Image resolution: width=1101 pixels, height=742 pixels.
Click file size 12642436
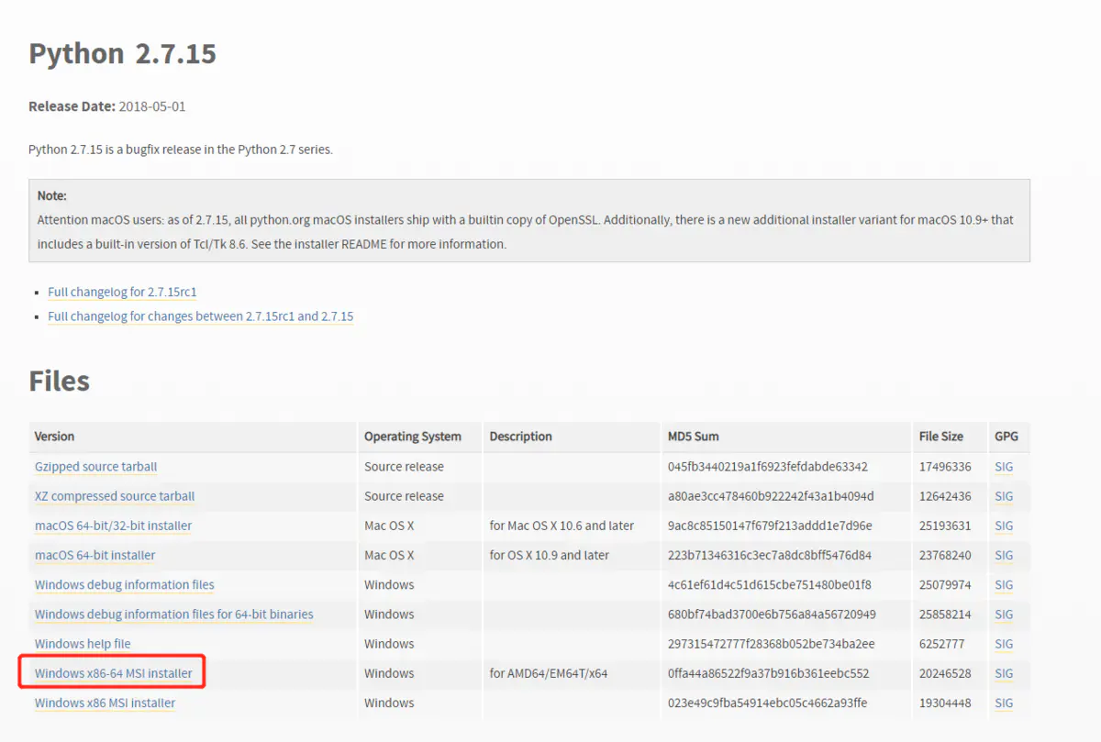pyautogui.click(x=945, y=496)
